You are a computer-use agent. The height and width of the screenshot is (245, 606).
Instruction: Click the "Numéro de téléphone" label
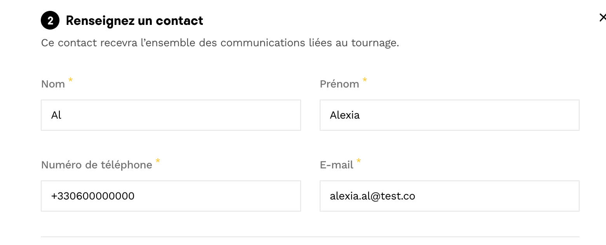(96, 165)
